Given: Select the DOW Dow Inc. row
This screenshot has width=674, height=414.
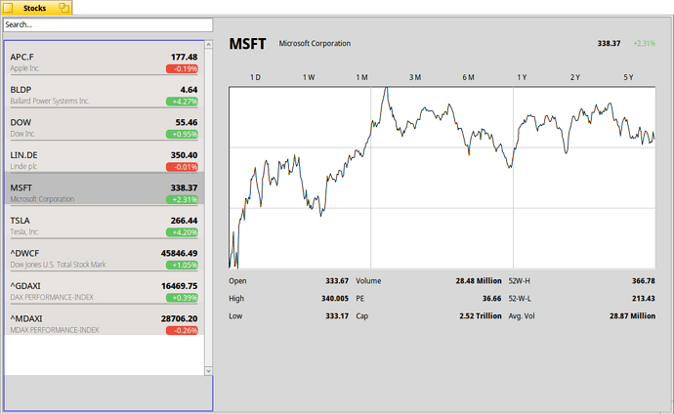Looking at the screenshot, I should (105, 124).
